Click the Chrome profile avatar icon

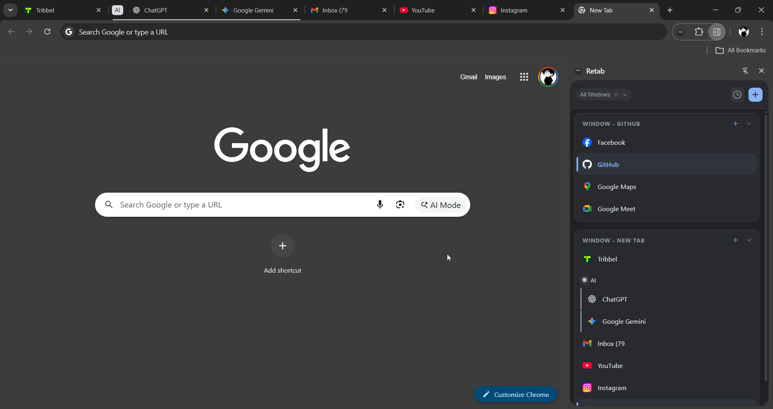pyautogui.click(x=744, y=32)
